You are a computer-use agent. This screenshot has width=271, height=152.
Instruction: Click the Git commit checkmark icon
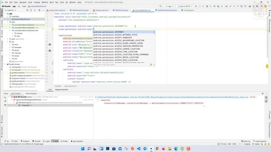234,6
